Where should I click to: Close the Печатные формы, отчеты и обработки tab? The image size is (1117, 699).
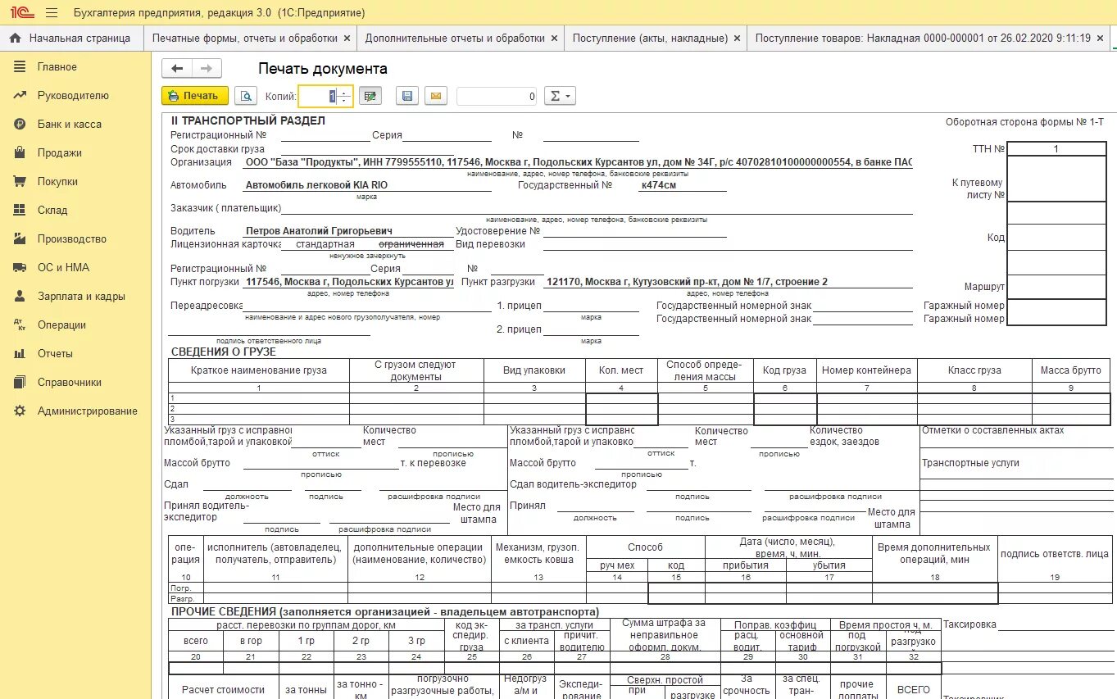(347, 38)
